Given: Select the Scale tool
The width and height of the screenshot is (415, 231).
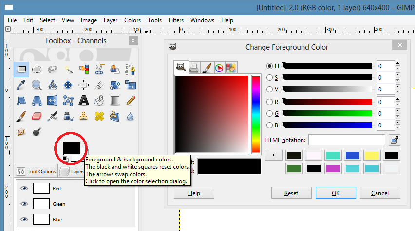Looking at the screenshot, I should click(130, 85).
